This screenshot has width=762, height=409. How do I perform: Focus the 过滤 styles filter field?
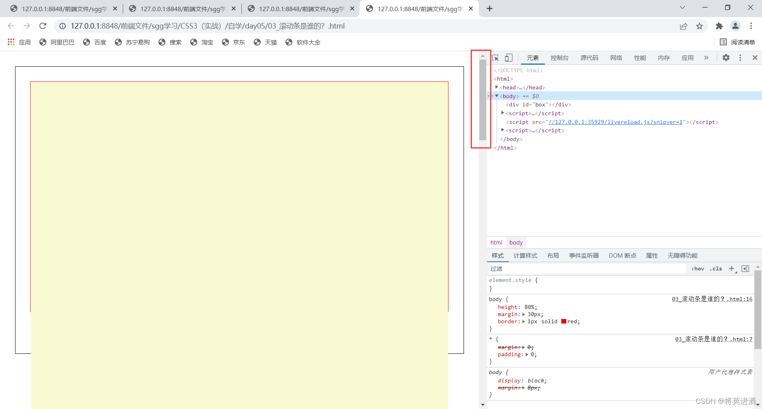click(x=587, y=269)
